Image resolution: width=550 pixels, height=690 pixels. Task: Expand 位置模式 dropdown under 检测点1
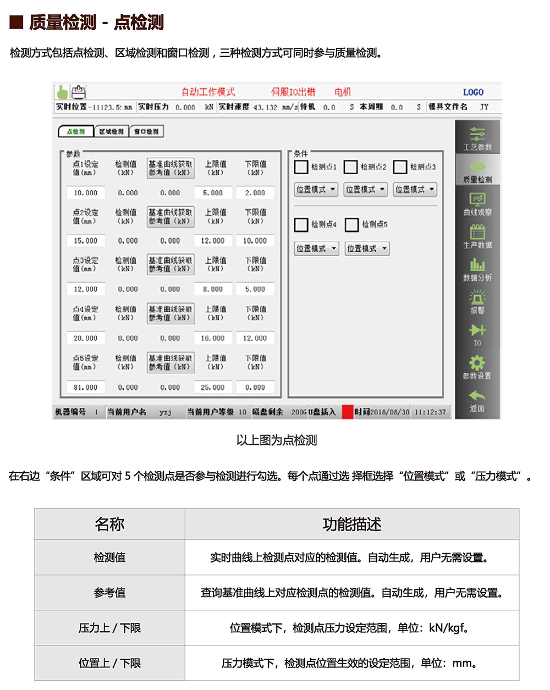316,190
